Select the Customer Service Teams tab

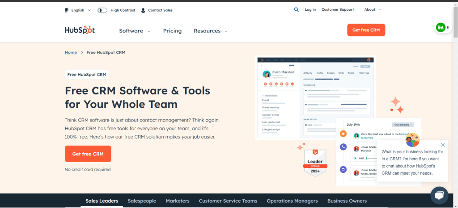(x=228, y=201)
